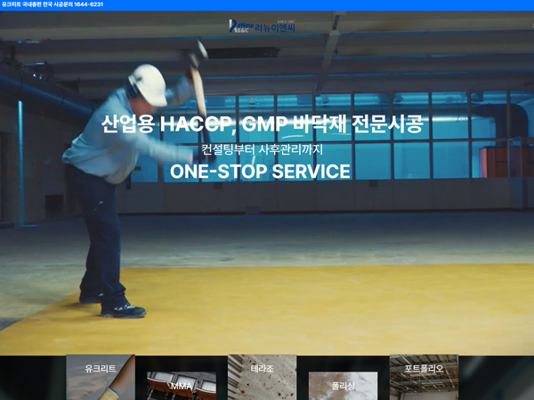Click the 컨설팅부터 사후관리까지 subtitle
This screenshot has width=534, height=400.
(x=261, y=149)
